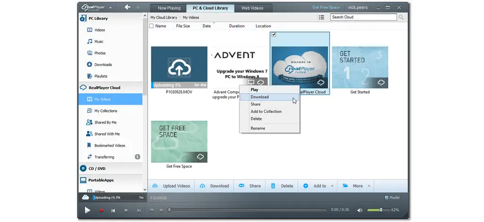Click the search magnifier icon
The image size is (484, 222).
tap(401, 17)
